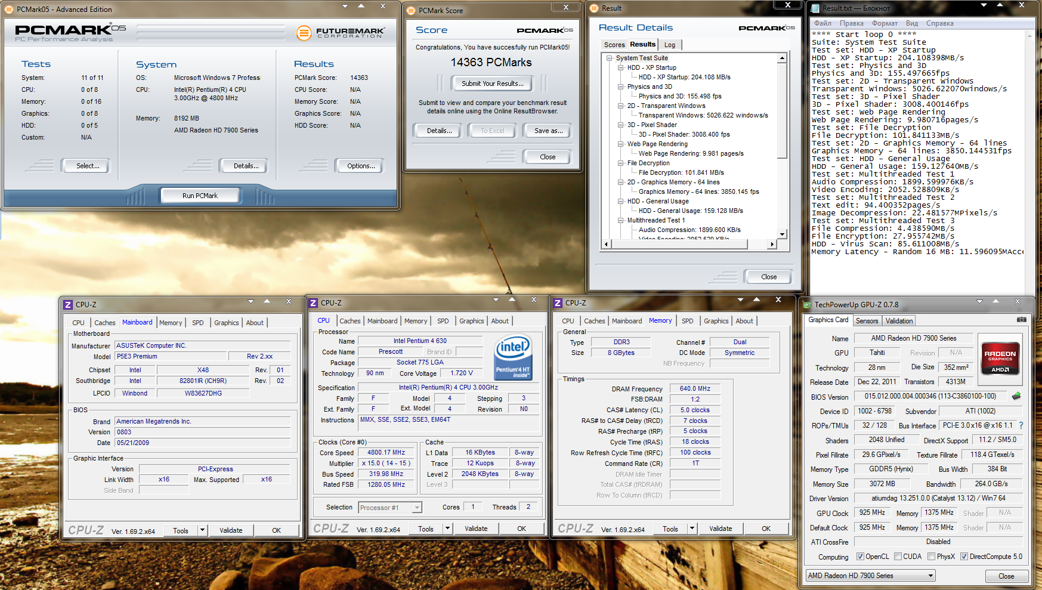
Task: Click the GPU-Z BIOS save chip icon
Action: [1016, 396]
